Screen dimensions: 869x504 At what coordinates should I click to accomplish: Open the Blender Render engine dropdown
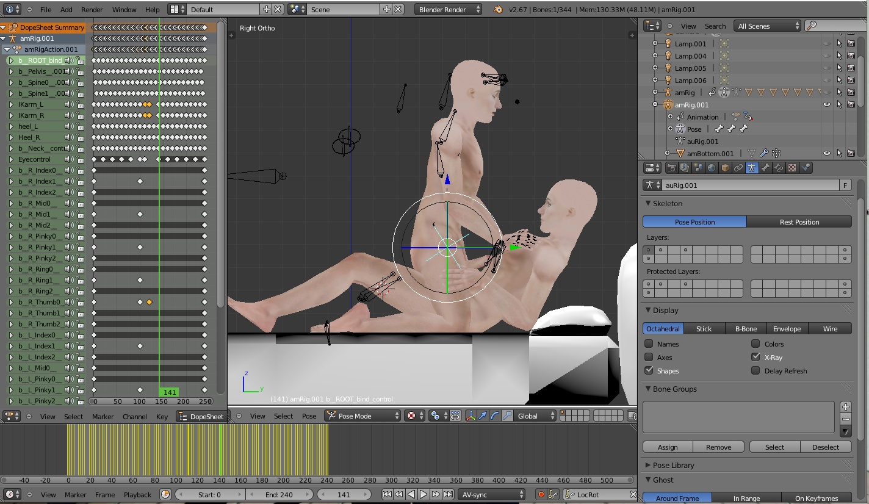[448, 9]
